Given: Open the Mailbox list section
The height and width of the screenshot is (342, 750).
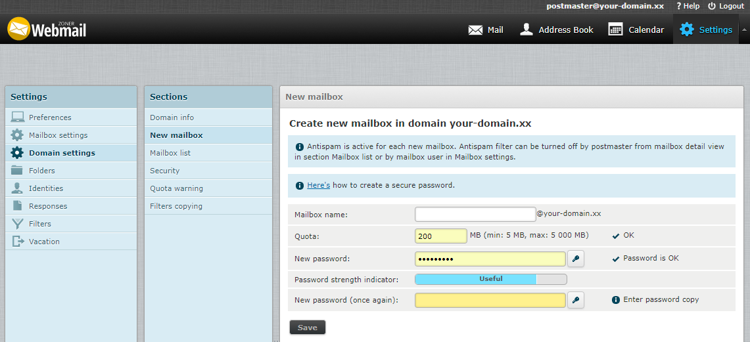Looking at the screenshot, I should pyautogui.click(x=170, y=153).
